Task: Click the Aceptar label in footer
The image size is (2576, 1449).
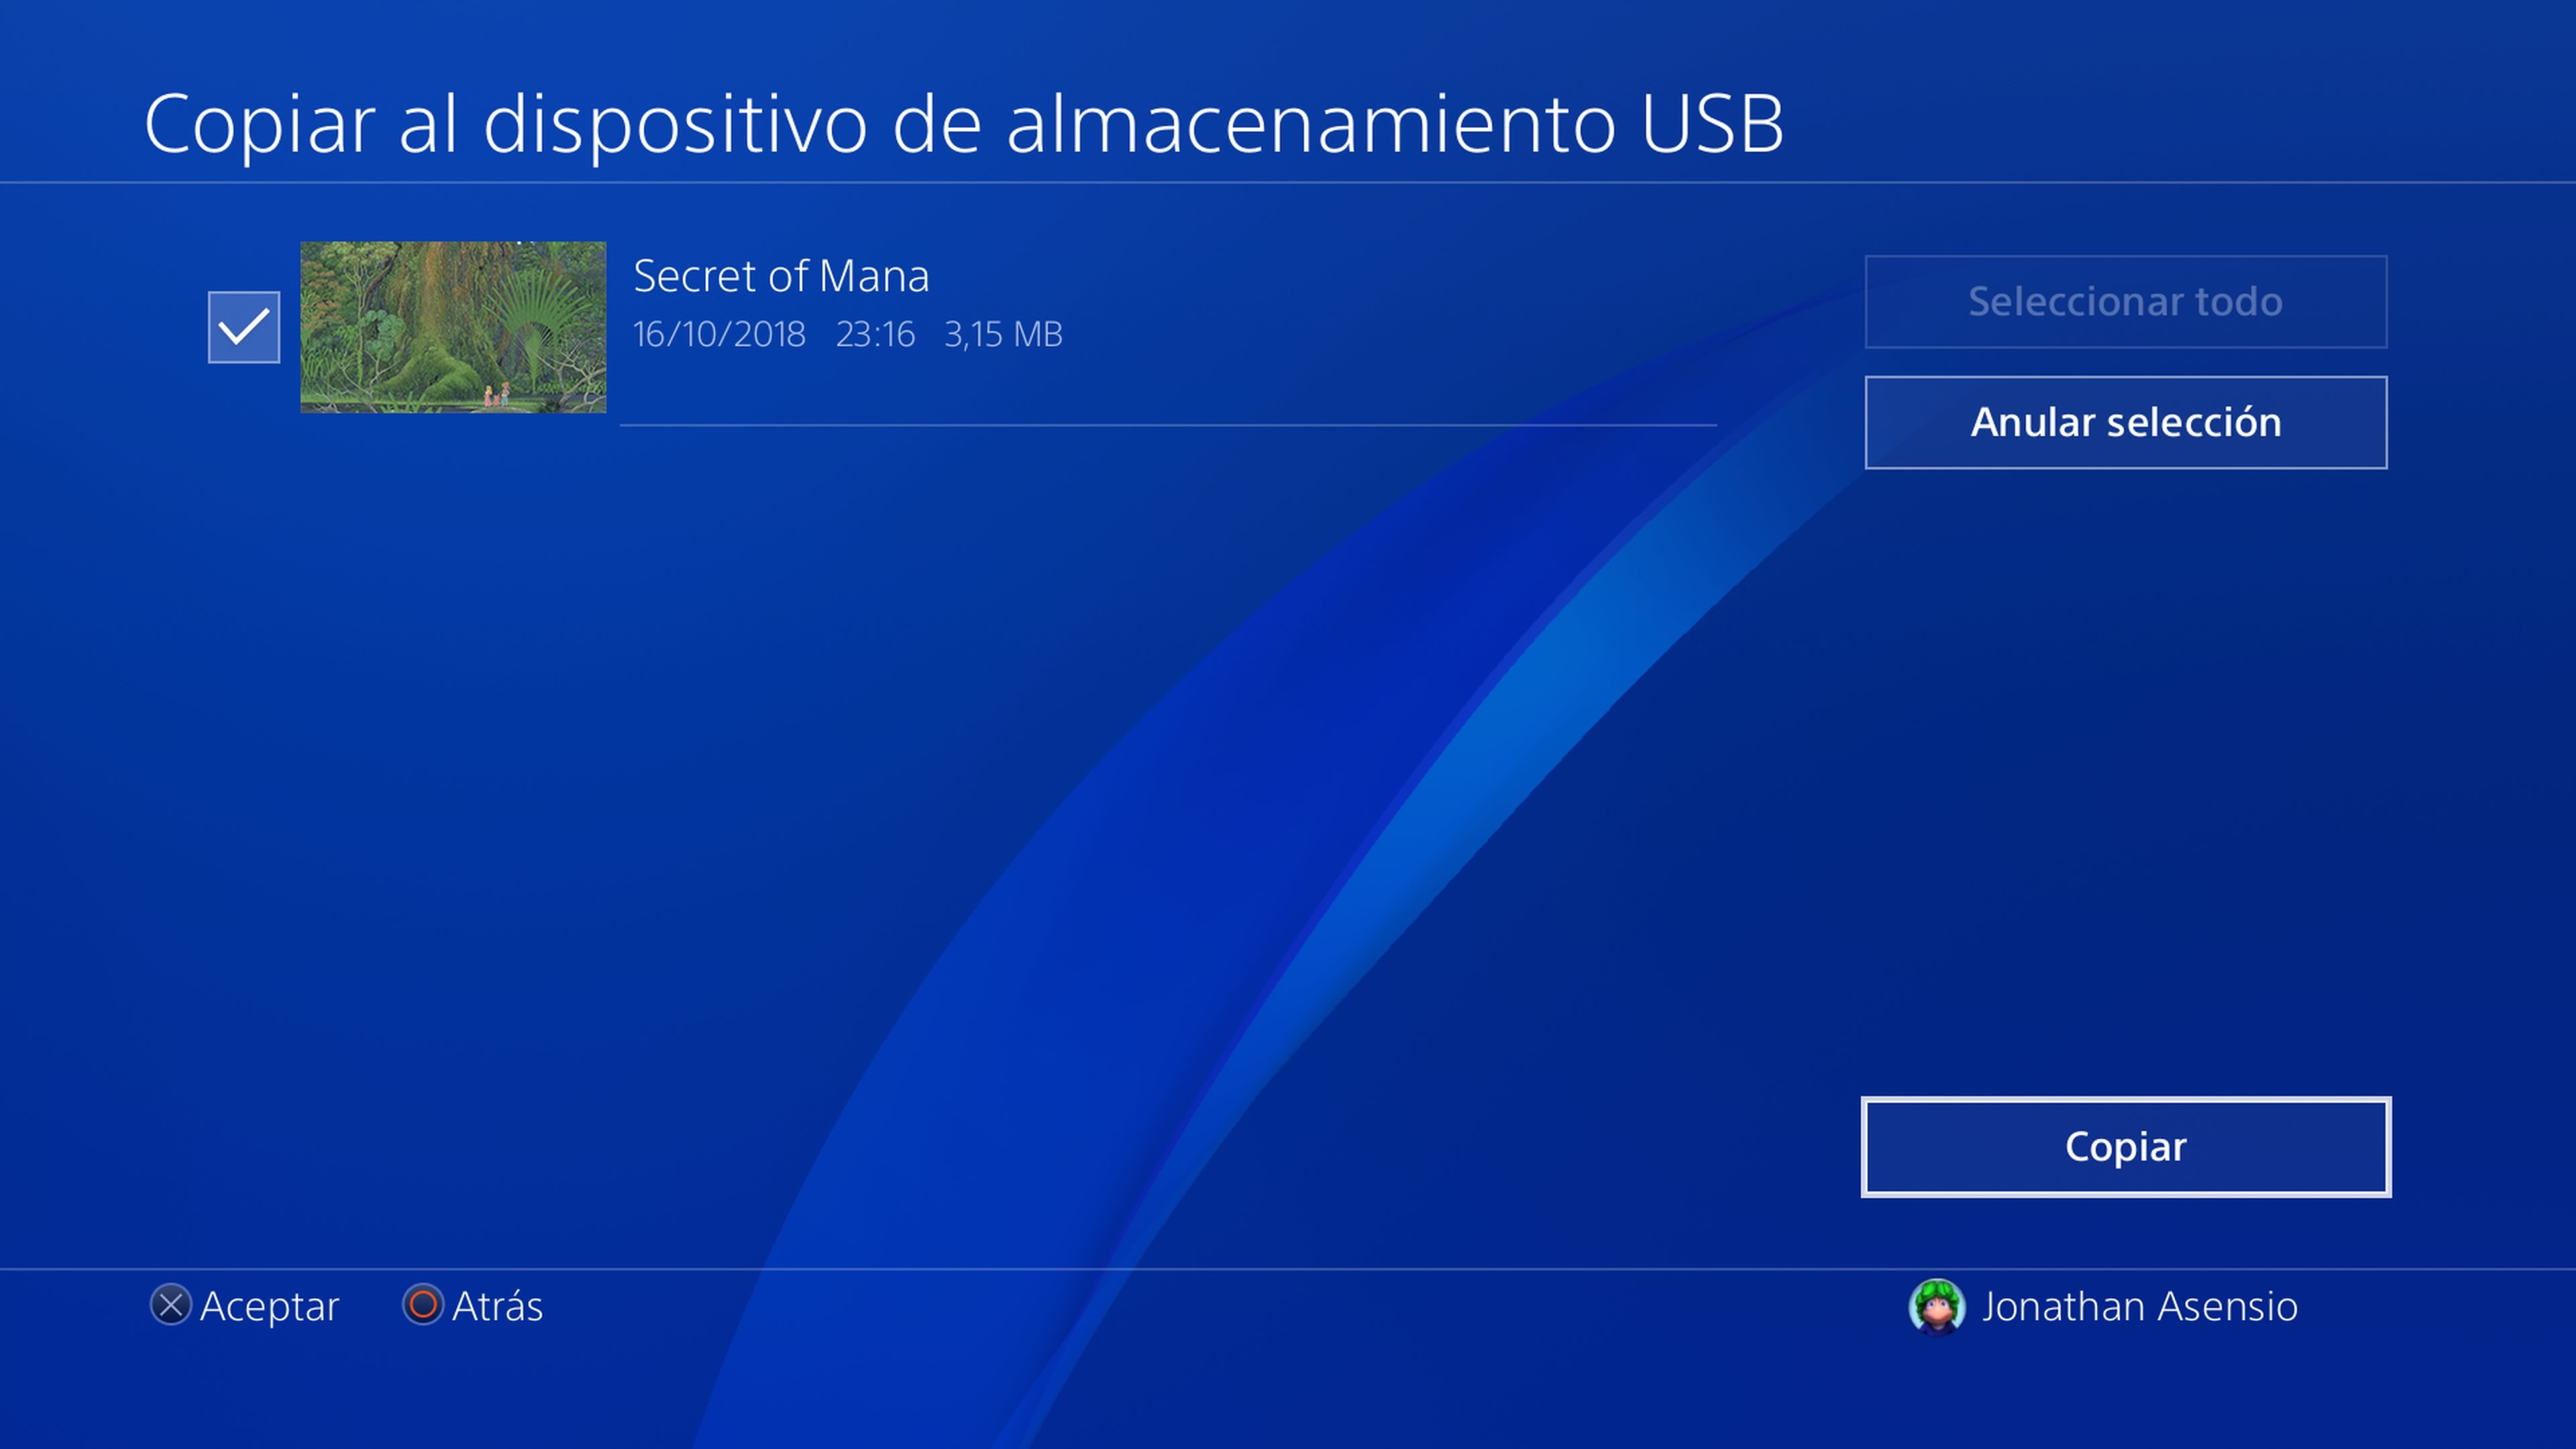Action: (x=269, y=1307)
